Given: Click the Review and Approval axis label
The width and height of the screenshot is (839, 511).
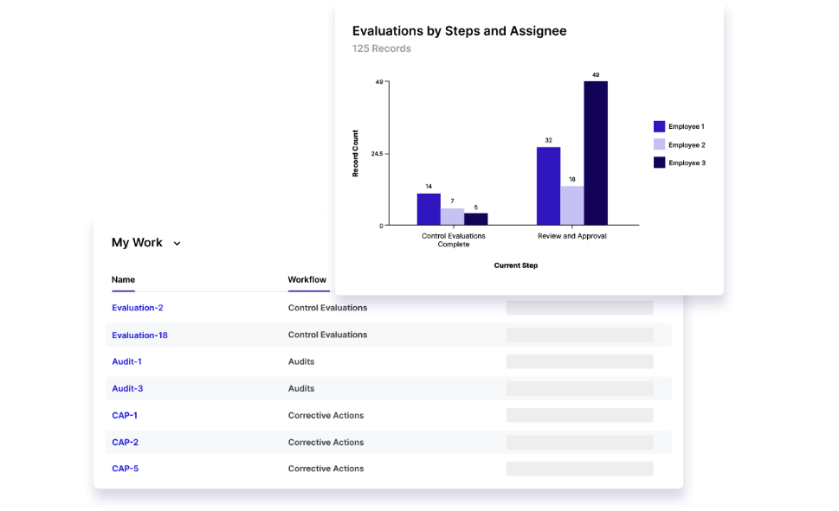Looking at the screenshot, I should 571,236.
